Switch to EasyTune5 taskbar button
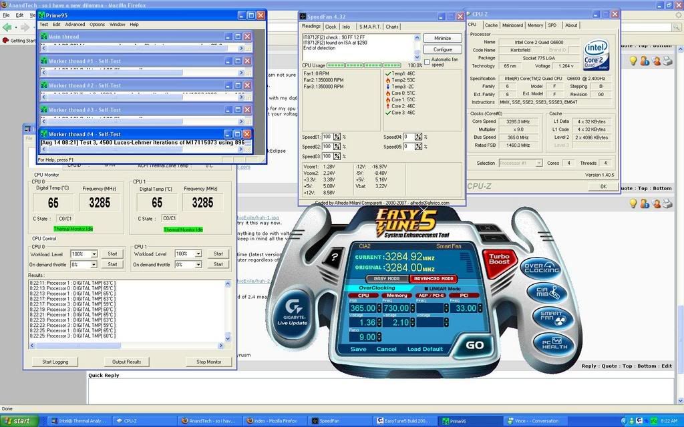This screenshot has width=684, height=427. click(x=403, y=421)
